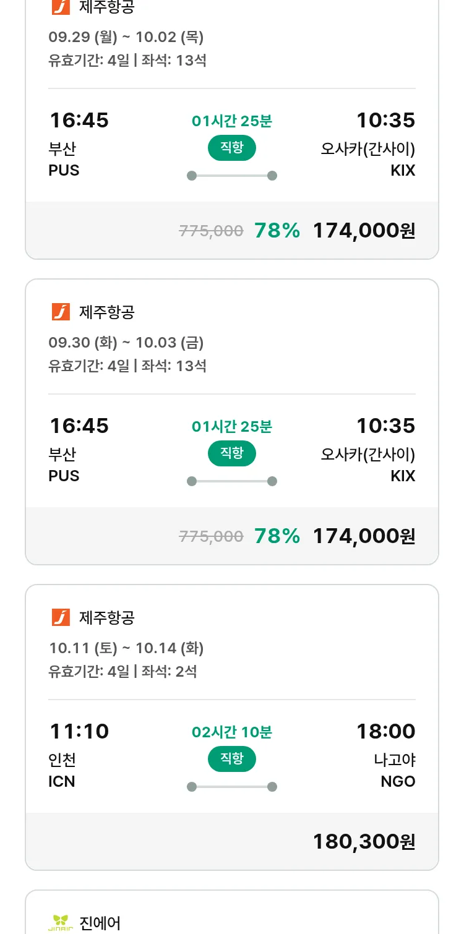Click the 18:00 나고야 arrival time
The image size is (464, 934).
pos(385,731)
